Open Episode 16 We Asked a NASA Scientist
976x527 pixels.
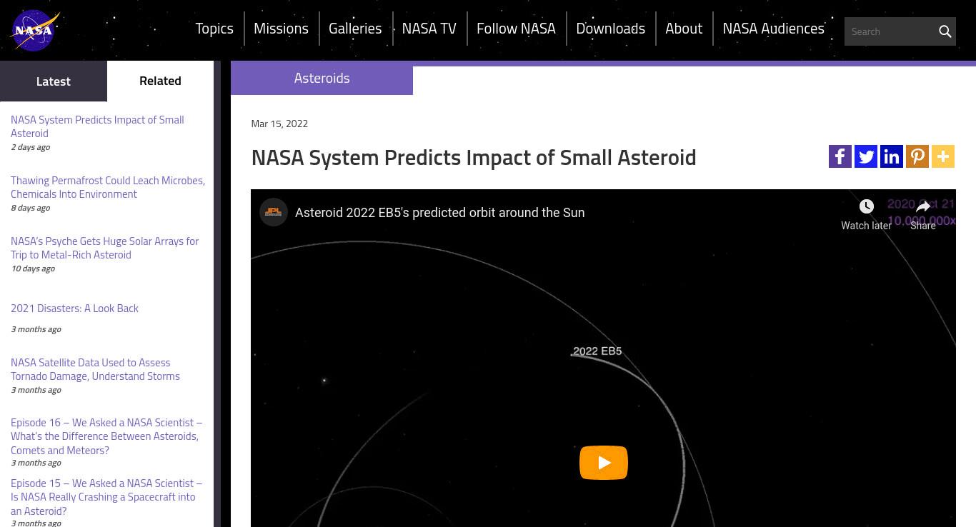coord(106,436)
